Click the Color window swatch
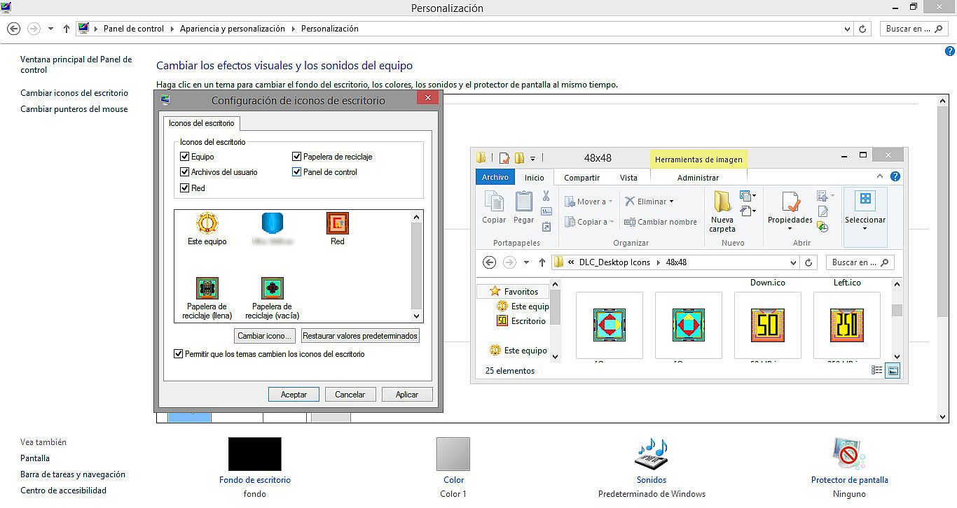The image size is (957, 508). (453, 455)
